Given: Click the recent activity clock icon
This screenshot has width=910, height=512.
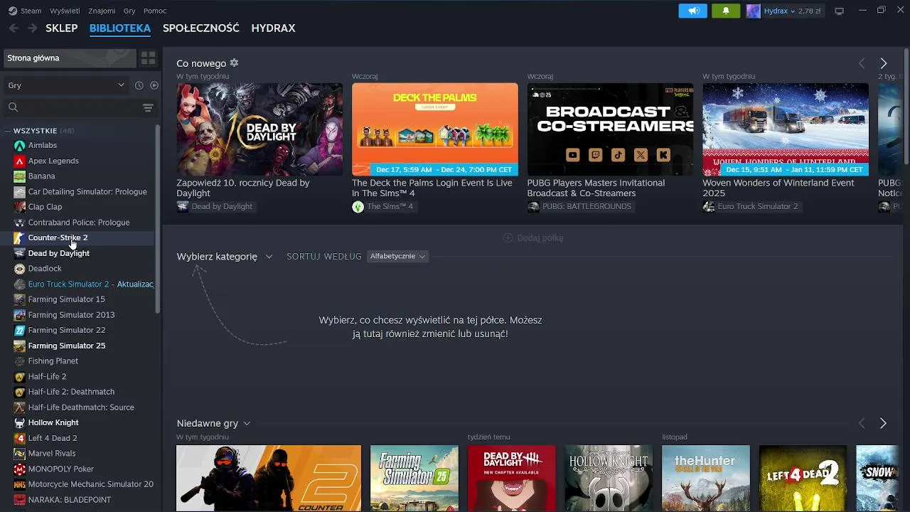Looking at the screenshot, I should (x=139, y=85).
